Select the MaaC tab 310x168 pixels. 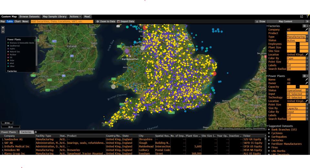87,16
